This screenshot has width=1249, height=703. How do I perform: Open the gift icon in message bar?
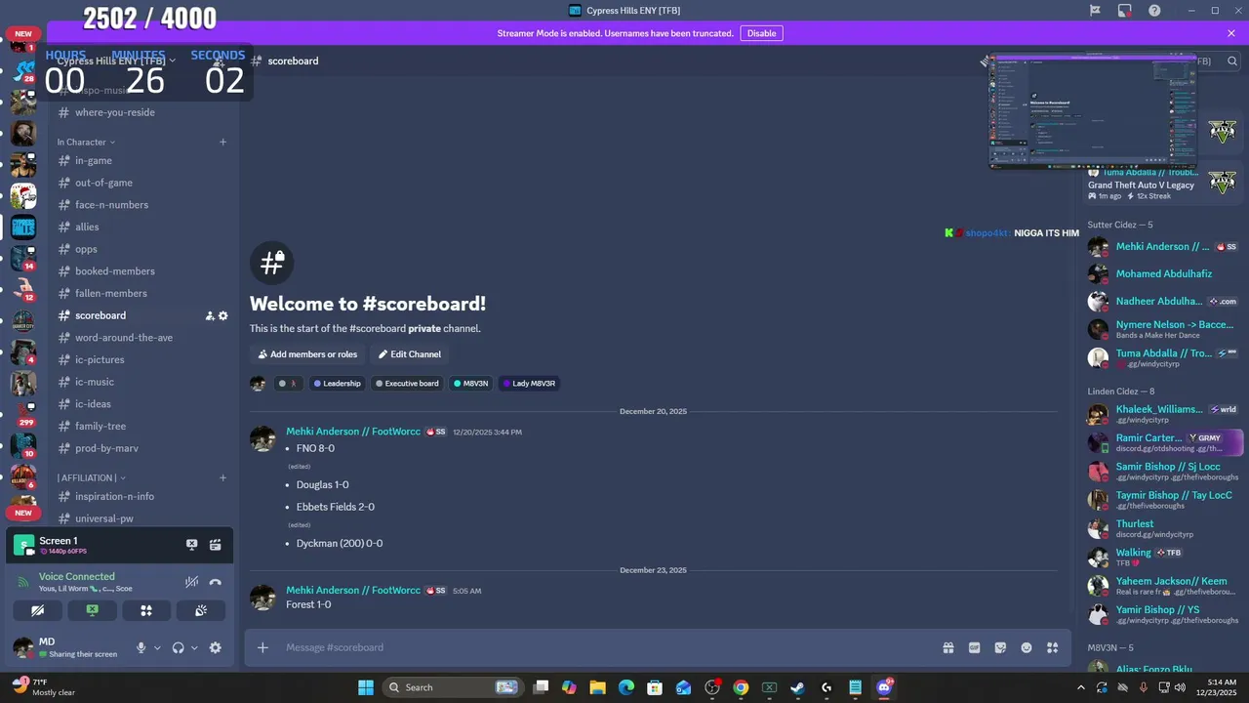947,647
